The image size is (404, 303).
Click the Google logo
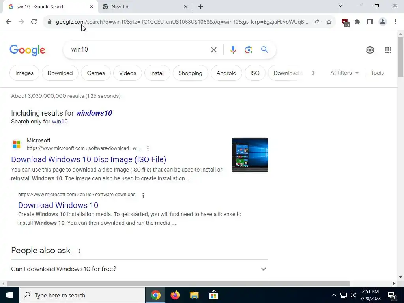pos(27,50)
